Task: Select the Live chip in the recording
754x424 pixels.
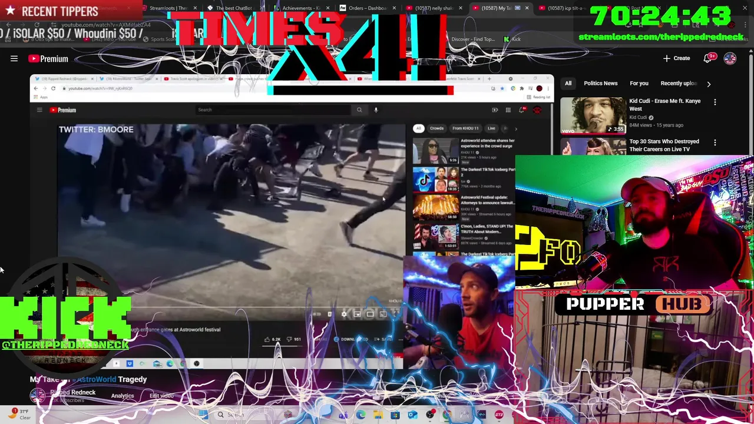Action: (491, 128)
